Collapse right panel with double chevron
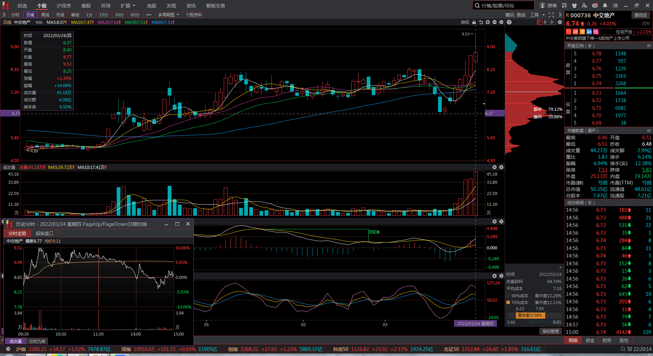The height and width of the screenshot is (356, 653). pos(560,15)
